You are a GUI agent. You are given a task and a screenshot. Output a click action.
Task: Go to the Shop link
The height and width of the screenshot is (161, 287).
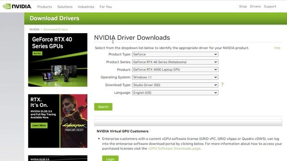point(243,6)
